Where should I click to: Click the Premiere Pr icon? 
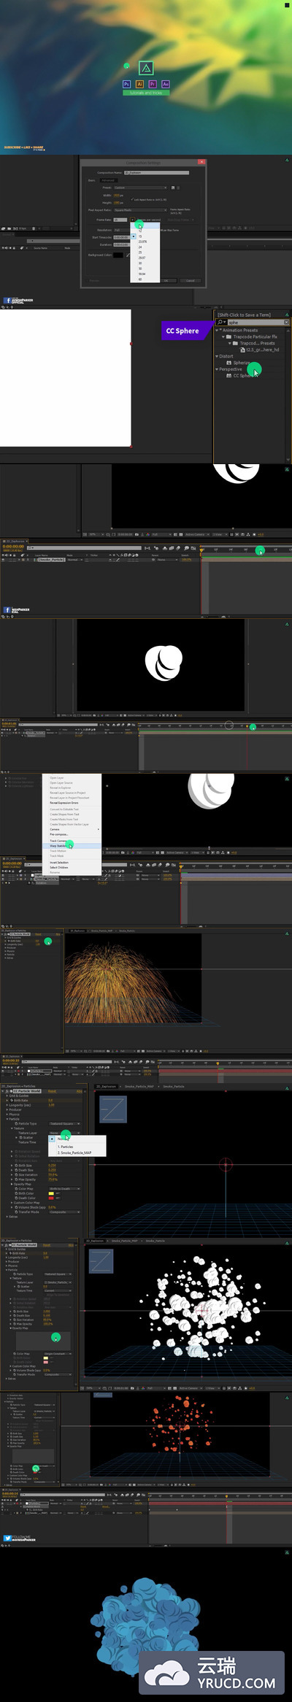click(x=153, y=84)
